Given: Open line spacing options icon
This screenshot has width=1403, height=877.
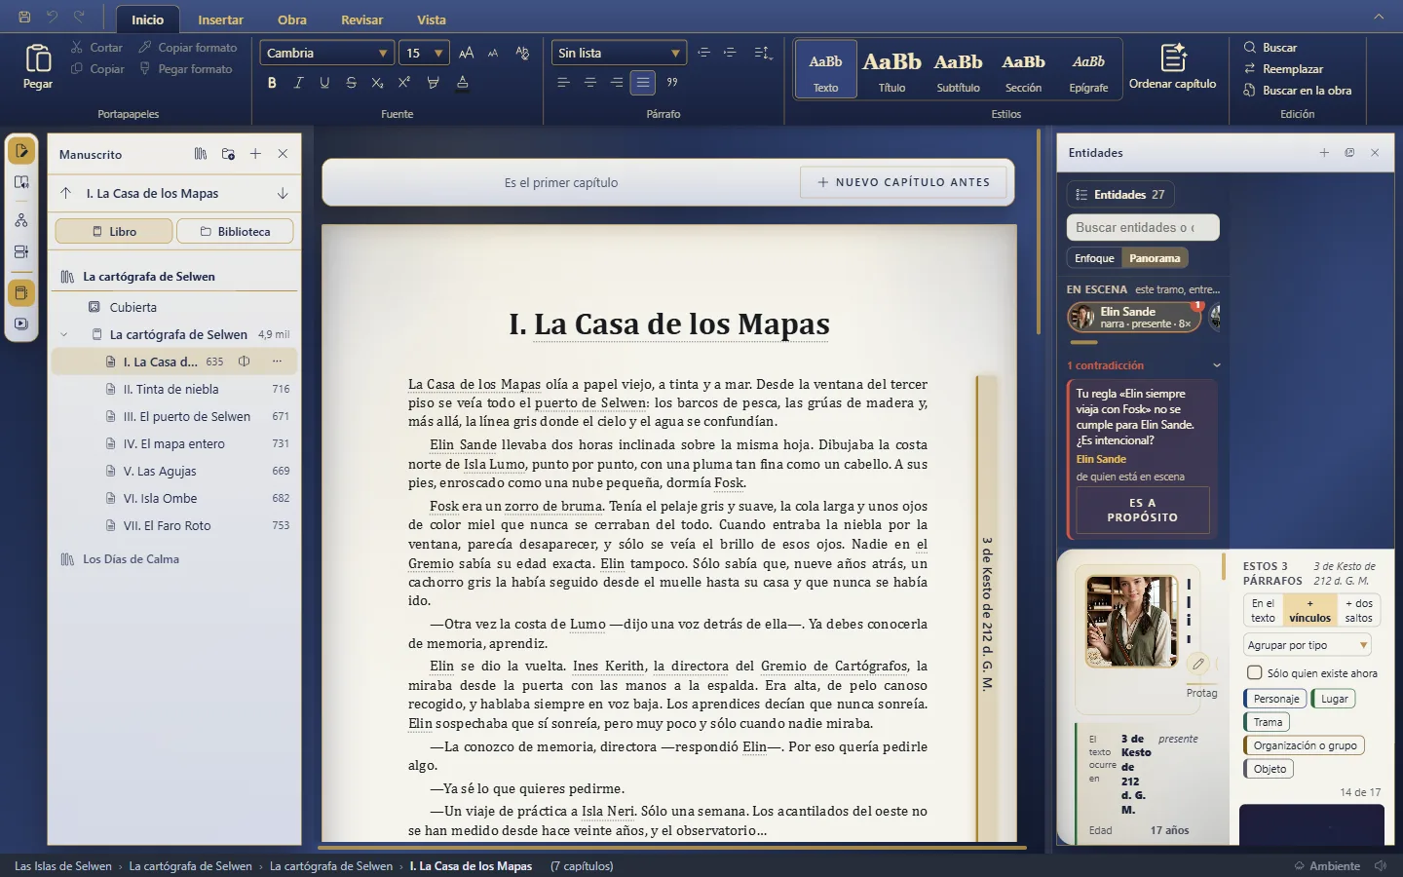Looking at the screenshot, I should point(763,53).
